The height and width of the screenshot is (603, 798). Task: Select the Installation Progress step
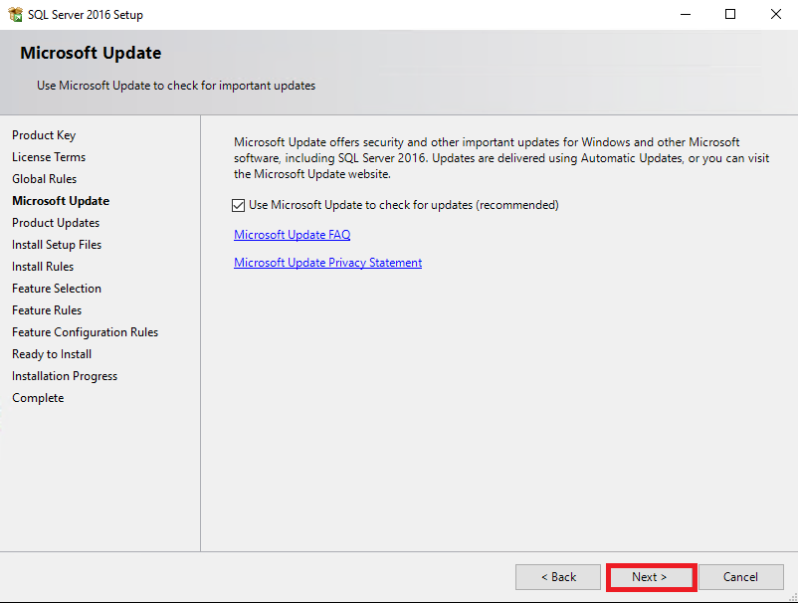coord(65,376)
